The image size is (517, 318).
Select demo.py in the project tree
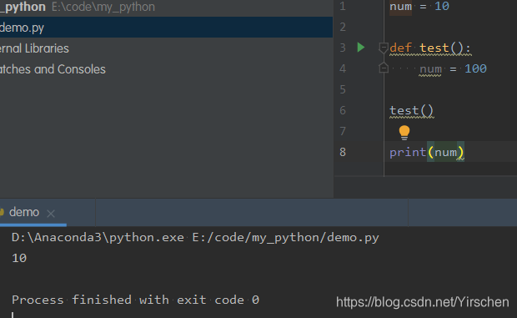pyautogui.click(x=166, y=28)
